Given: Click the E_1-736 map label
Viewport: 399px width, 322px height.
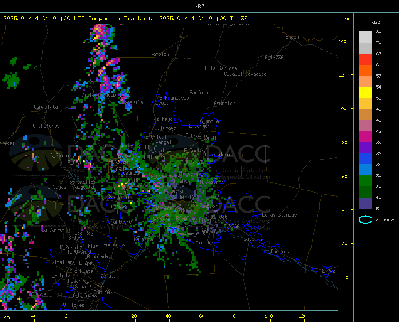Looking at the screenshot, I should tap(274, 58).
